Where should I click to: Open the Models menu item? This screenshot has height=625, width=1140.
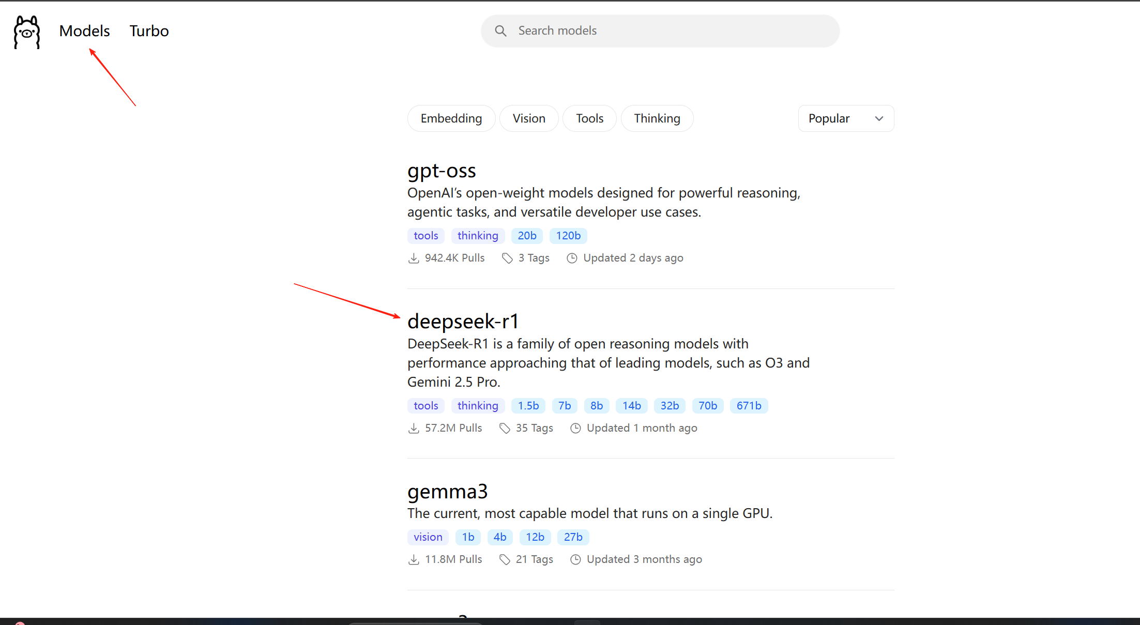[x=84, y=31]
